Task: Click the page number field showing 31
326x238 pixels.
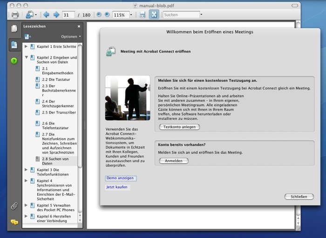Action: click(x=68, y=15)
